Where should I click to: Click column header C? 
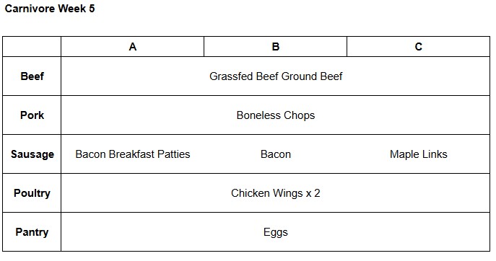pos(419,47)
